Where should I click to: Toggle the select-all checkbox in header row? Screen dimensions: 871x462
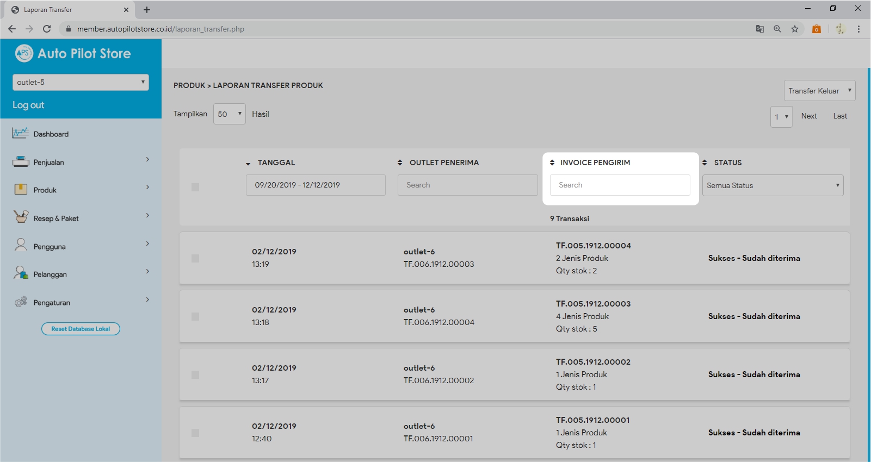[x=195, y=187]
